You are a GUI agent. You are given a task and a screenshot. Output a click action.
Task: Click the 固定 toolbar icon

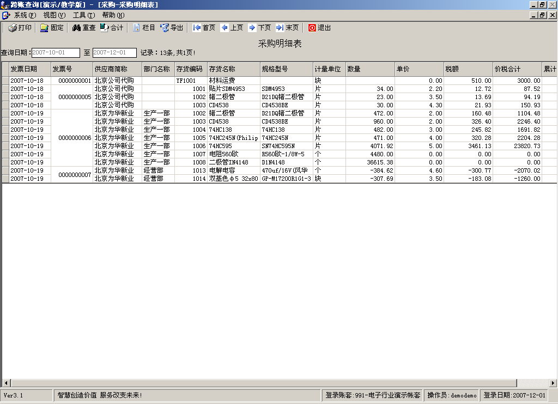point(44,28)
